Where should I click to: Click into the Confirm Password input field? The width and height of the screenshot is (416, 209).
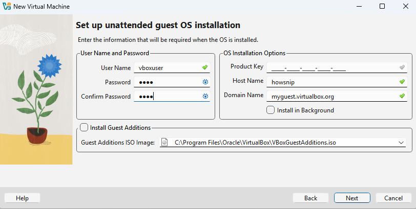click(x=172, y=96)
